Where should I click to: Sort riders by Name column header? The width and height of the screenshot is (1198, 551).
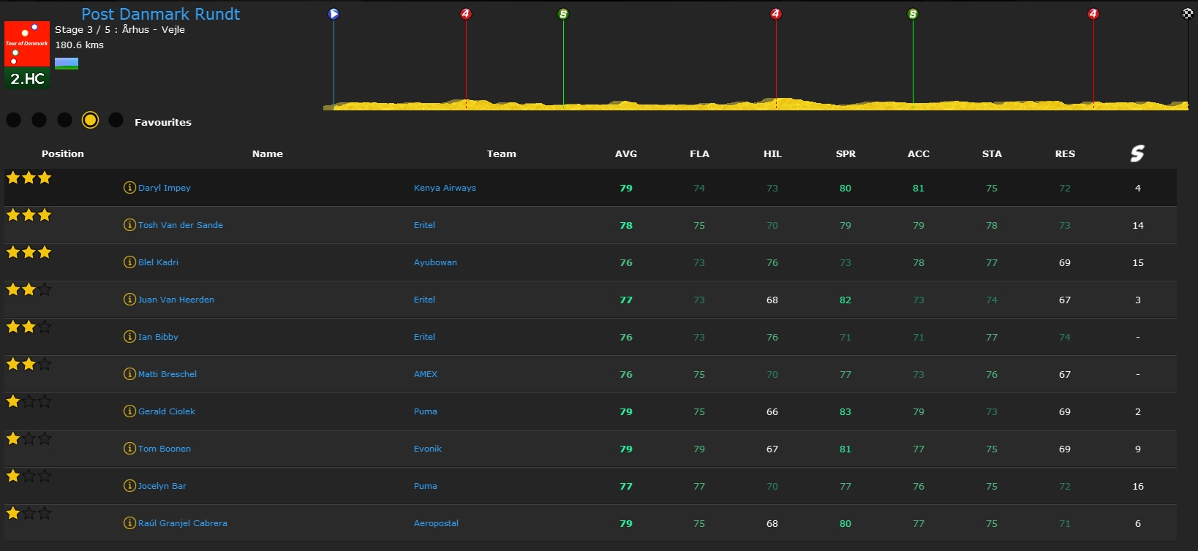tap(268, 153)
